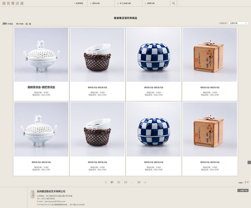The image size is (251, 208).
Task: Expand the 品种分类 menu
Action: click(95, 3)
